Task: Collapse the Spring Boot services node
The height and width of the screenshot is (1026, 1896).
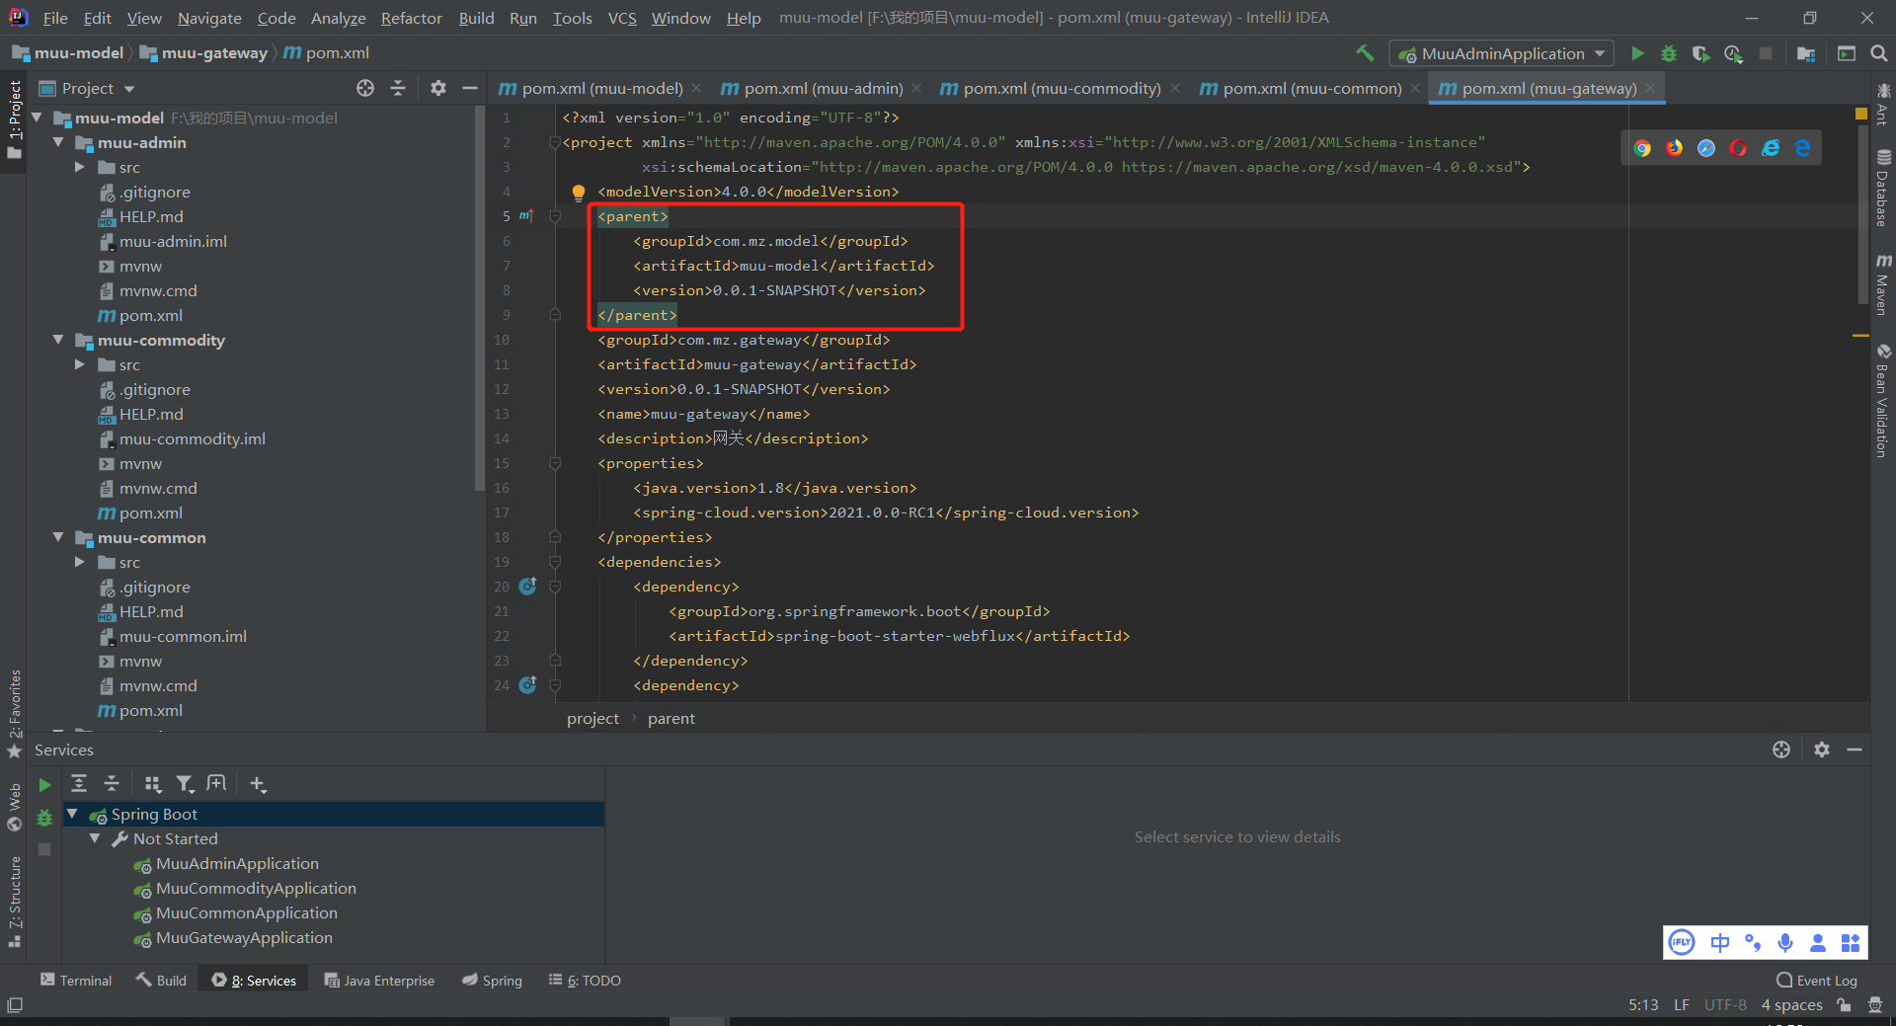Action: pos(72,814)
